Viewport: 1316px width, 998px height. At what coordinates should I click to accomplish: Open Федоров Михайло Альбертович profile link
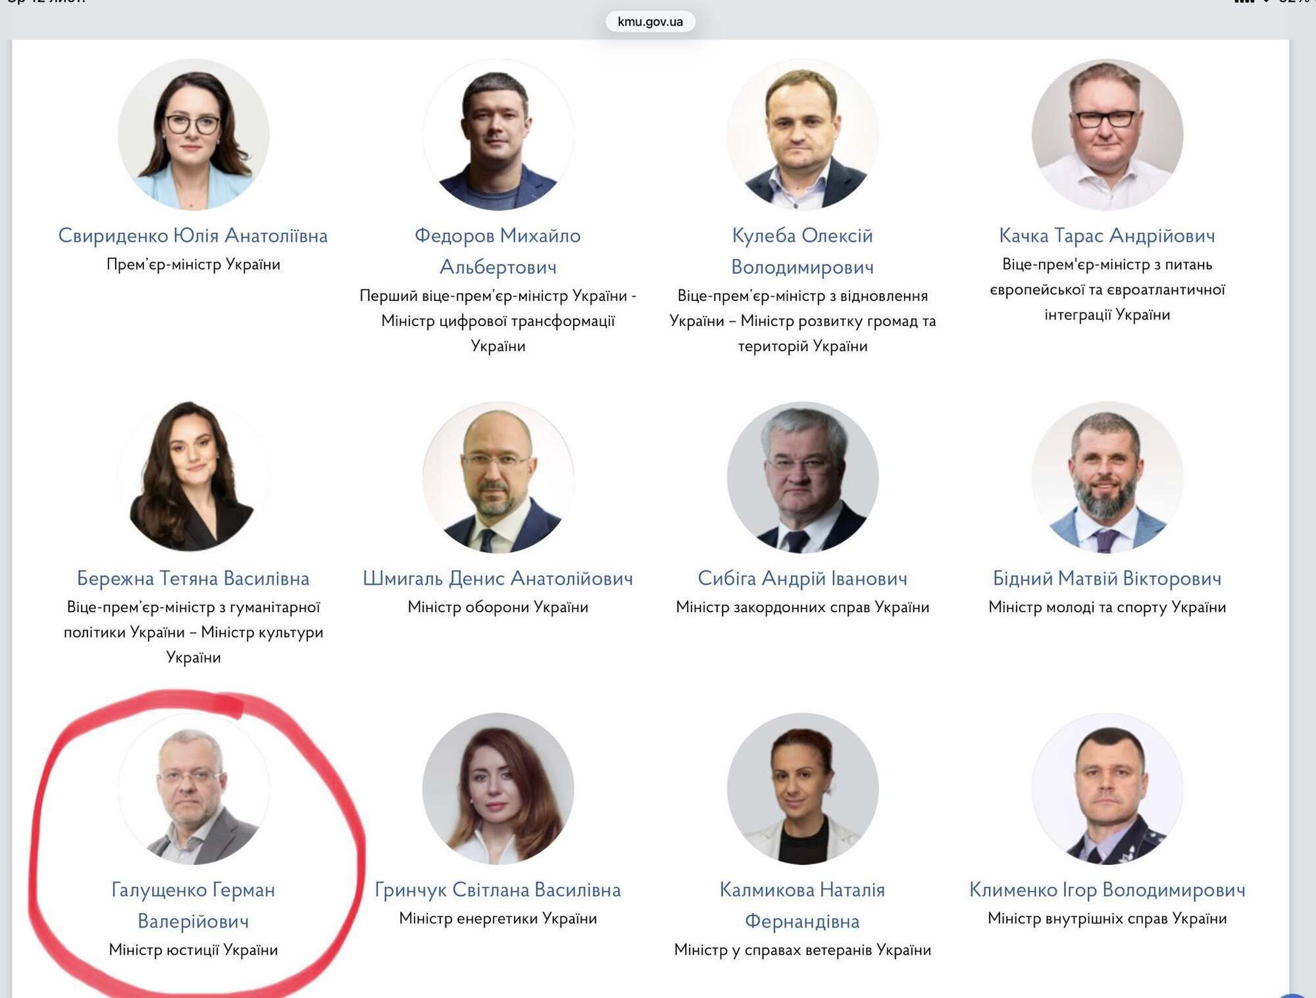tap(497, 251)
